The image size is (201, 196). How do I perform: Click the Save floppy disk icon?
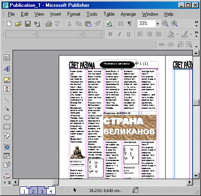(x=28, y=24)
